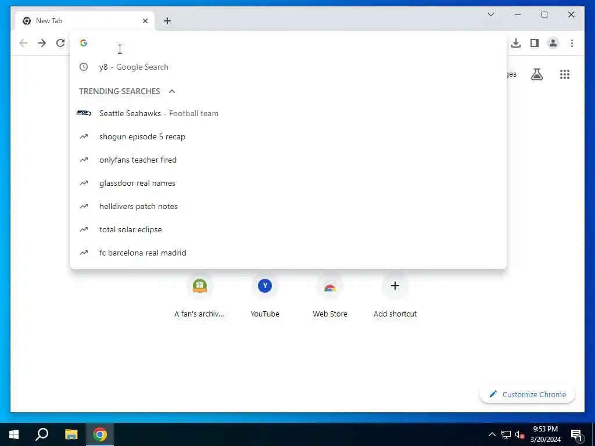The height and width of the screenshot is (446, 595).
Task: Click the network tray icon
Action: tap(506, 434)
